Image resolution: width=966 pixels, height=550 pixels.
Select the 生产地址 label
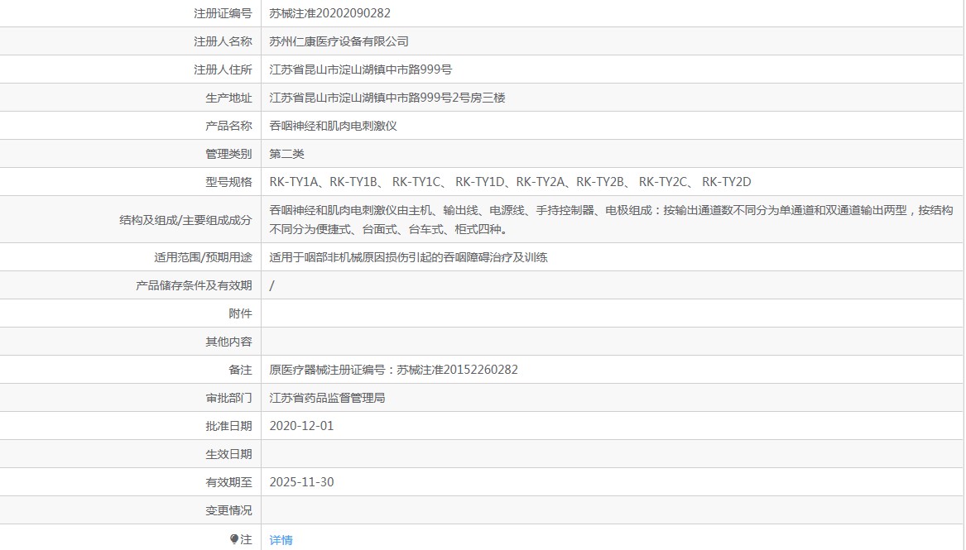click(228, 98)
